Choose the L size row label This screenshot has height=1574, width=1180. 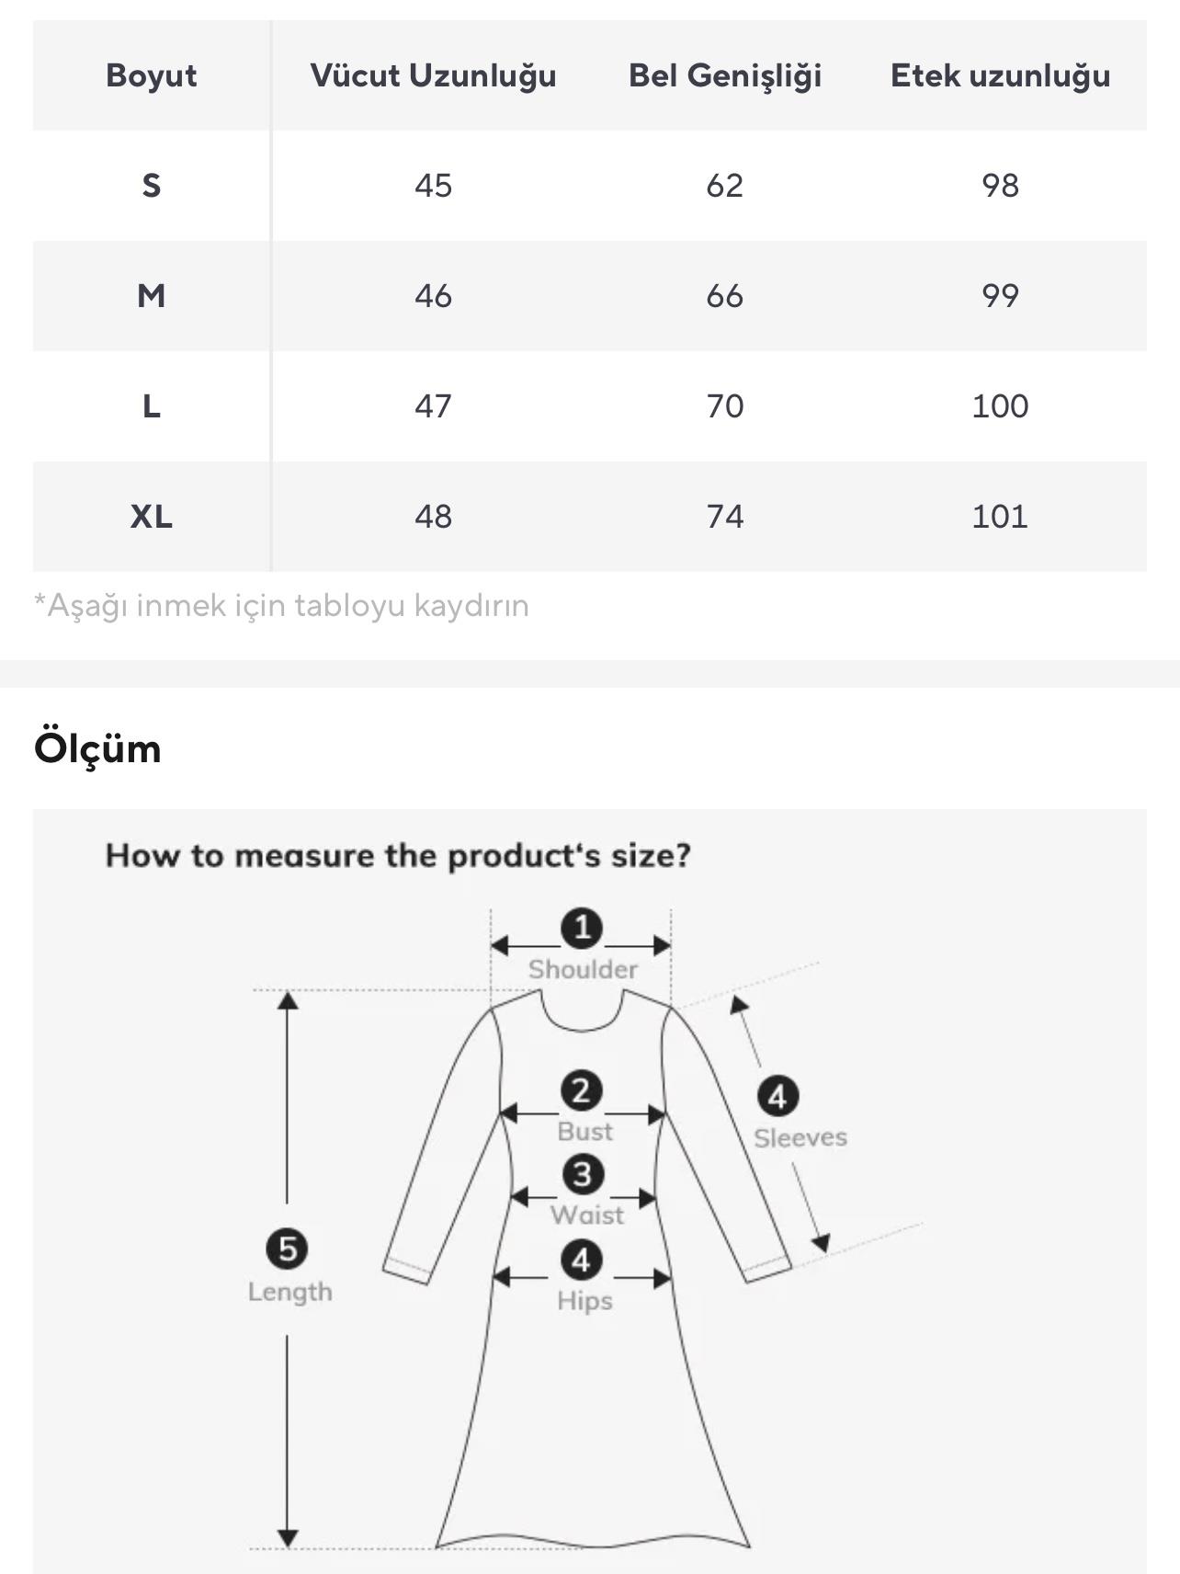coord(152,406)
